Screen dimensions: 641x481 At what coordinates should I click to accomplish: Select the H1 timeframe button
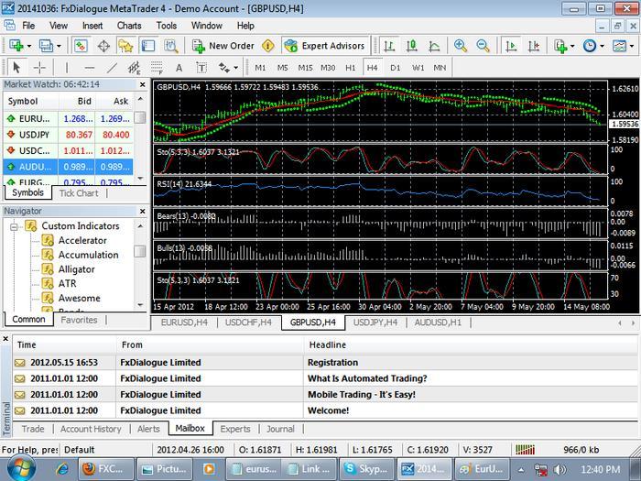pos(351,68)
